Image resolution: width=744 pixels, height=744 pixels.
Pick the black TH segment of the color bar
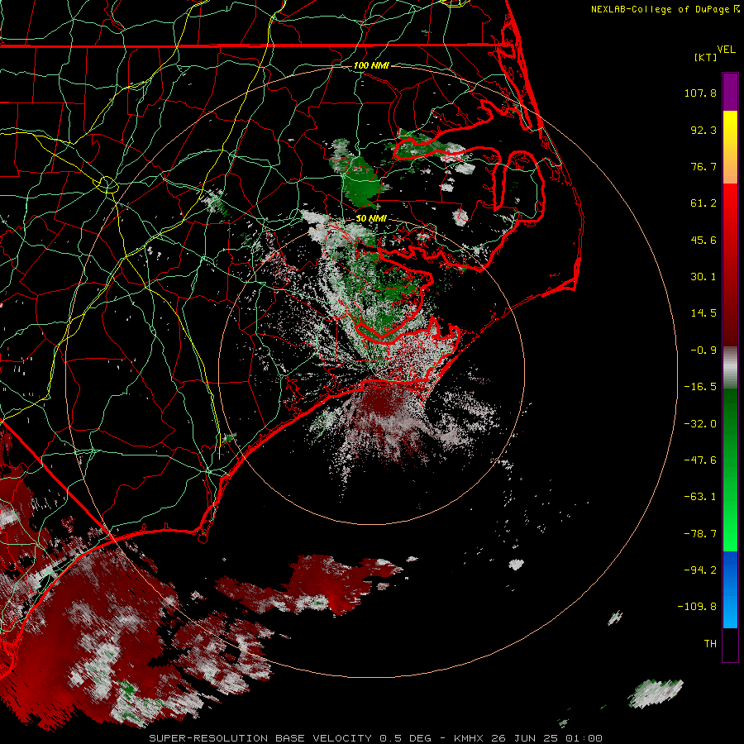coord(730,644)
